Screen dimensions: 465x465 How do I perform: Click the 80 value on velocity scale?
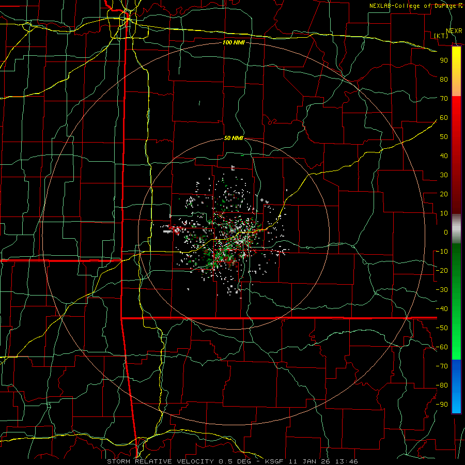(x=444, y=79)
